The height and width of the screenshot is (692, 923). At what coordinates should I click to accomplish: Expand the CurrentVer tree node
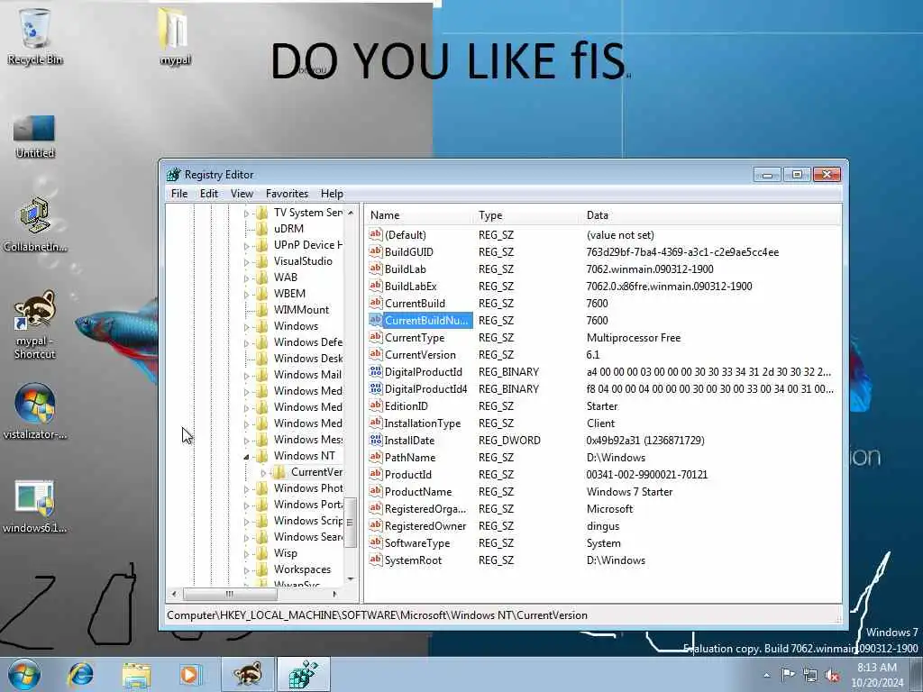(264, 472)
